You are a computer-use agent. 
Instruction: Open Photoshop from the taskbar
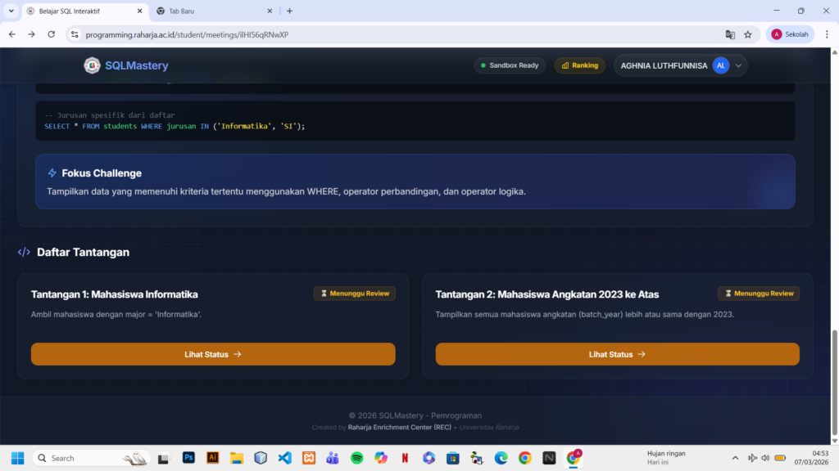188,458
